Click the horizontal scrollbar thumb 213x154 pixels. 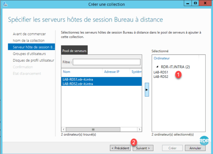pyautogui.click(x=93, y=129)
